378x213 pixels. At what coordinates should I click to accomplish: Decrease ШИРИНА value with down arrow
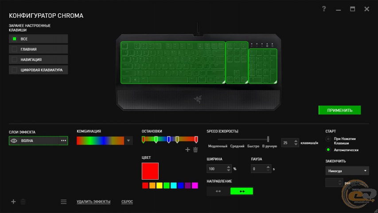(229, 170)
